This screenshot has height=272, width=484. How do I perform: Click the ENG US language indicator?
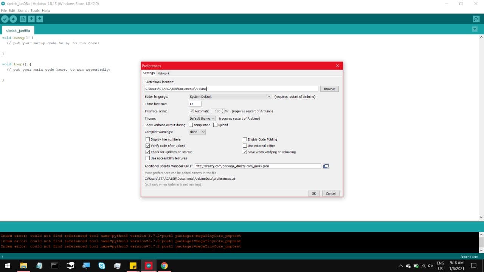(441, 266)
